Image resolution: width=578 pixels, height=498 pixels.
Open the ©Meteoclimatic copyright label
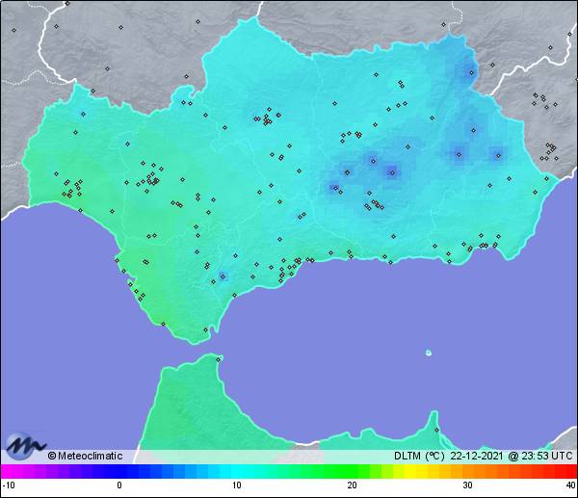coord(85,456)
